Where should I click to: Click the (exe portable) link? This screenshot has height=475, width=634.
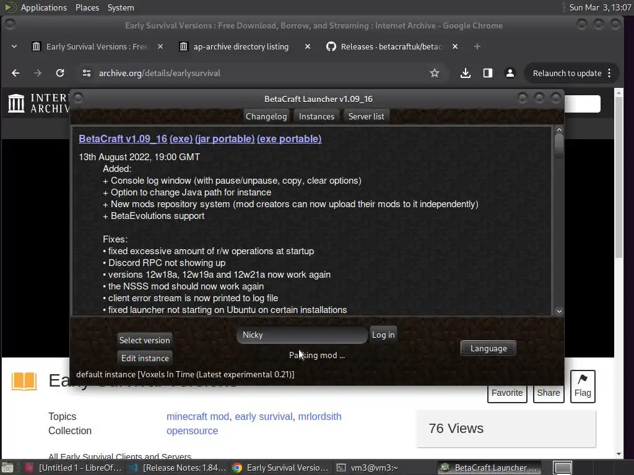pos(289,139)
